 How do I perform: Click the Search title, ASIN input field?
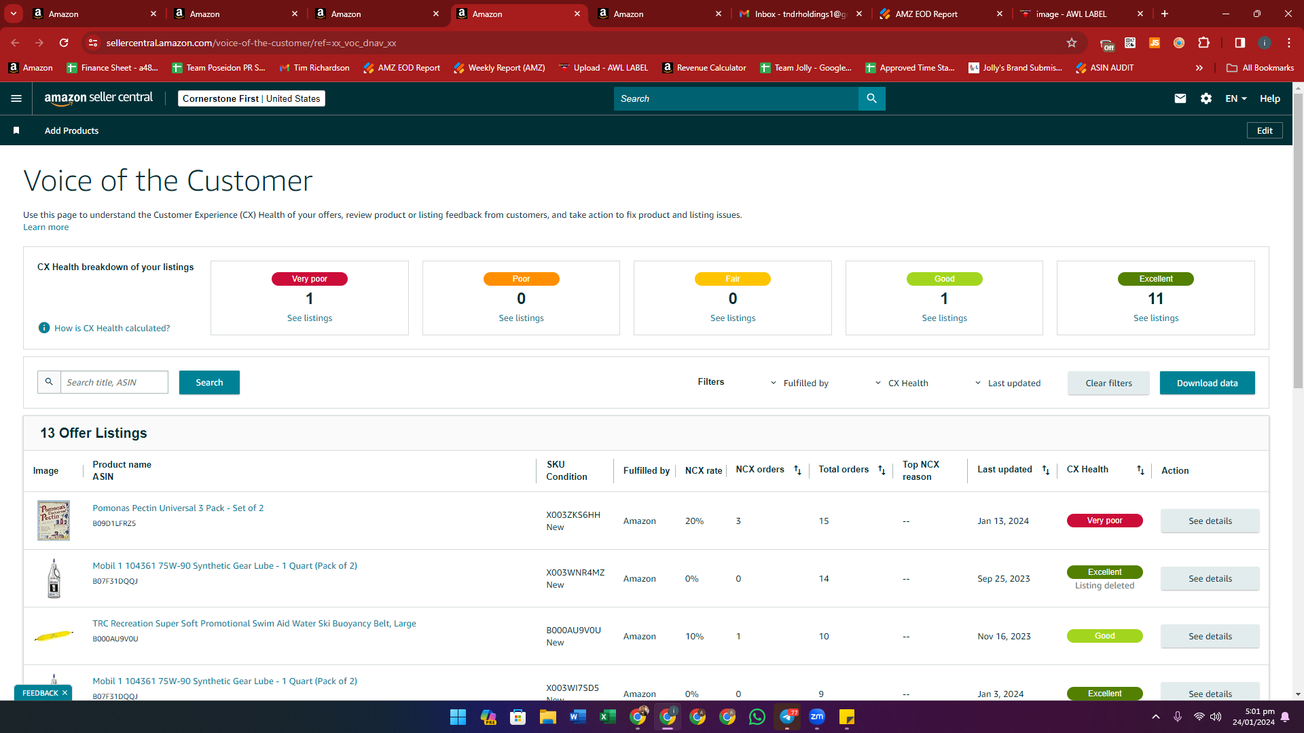point(114,382)
